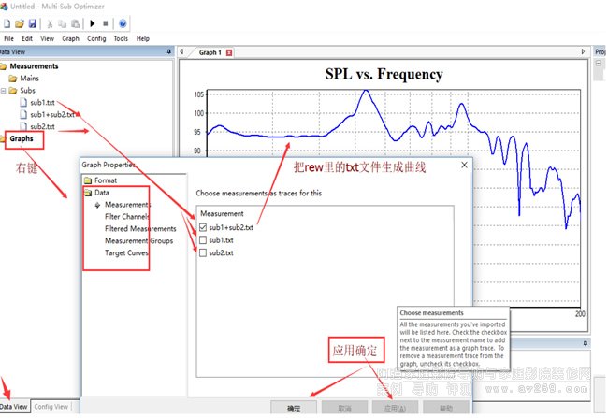This screenshot has width=608, height=418.
Task: Click the Open file toolbar icon
Action: 19,22
